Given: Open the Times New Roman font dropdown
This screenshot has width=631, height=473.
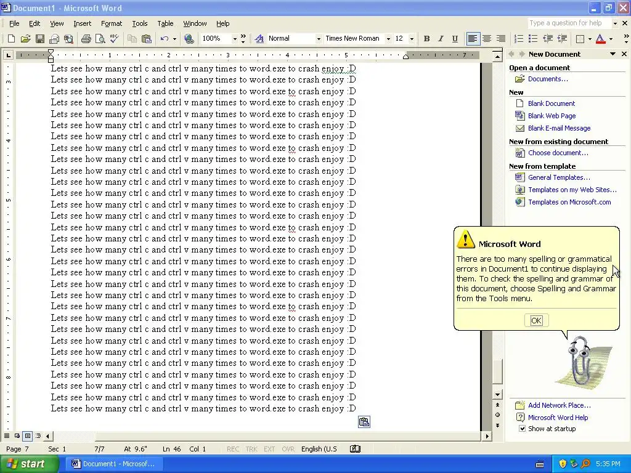Looking at the screenshot, I should [388, 39].
